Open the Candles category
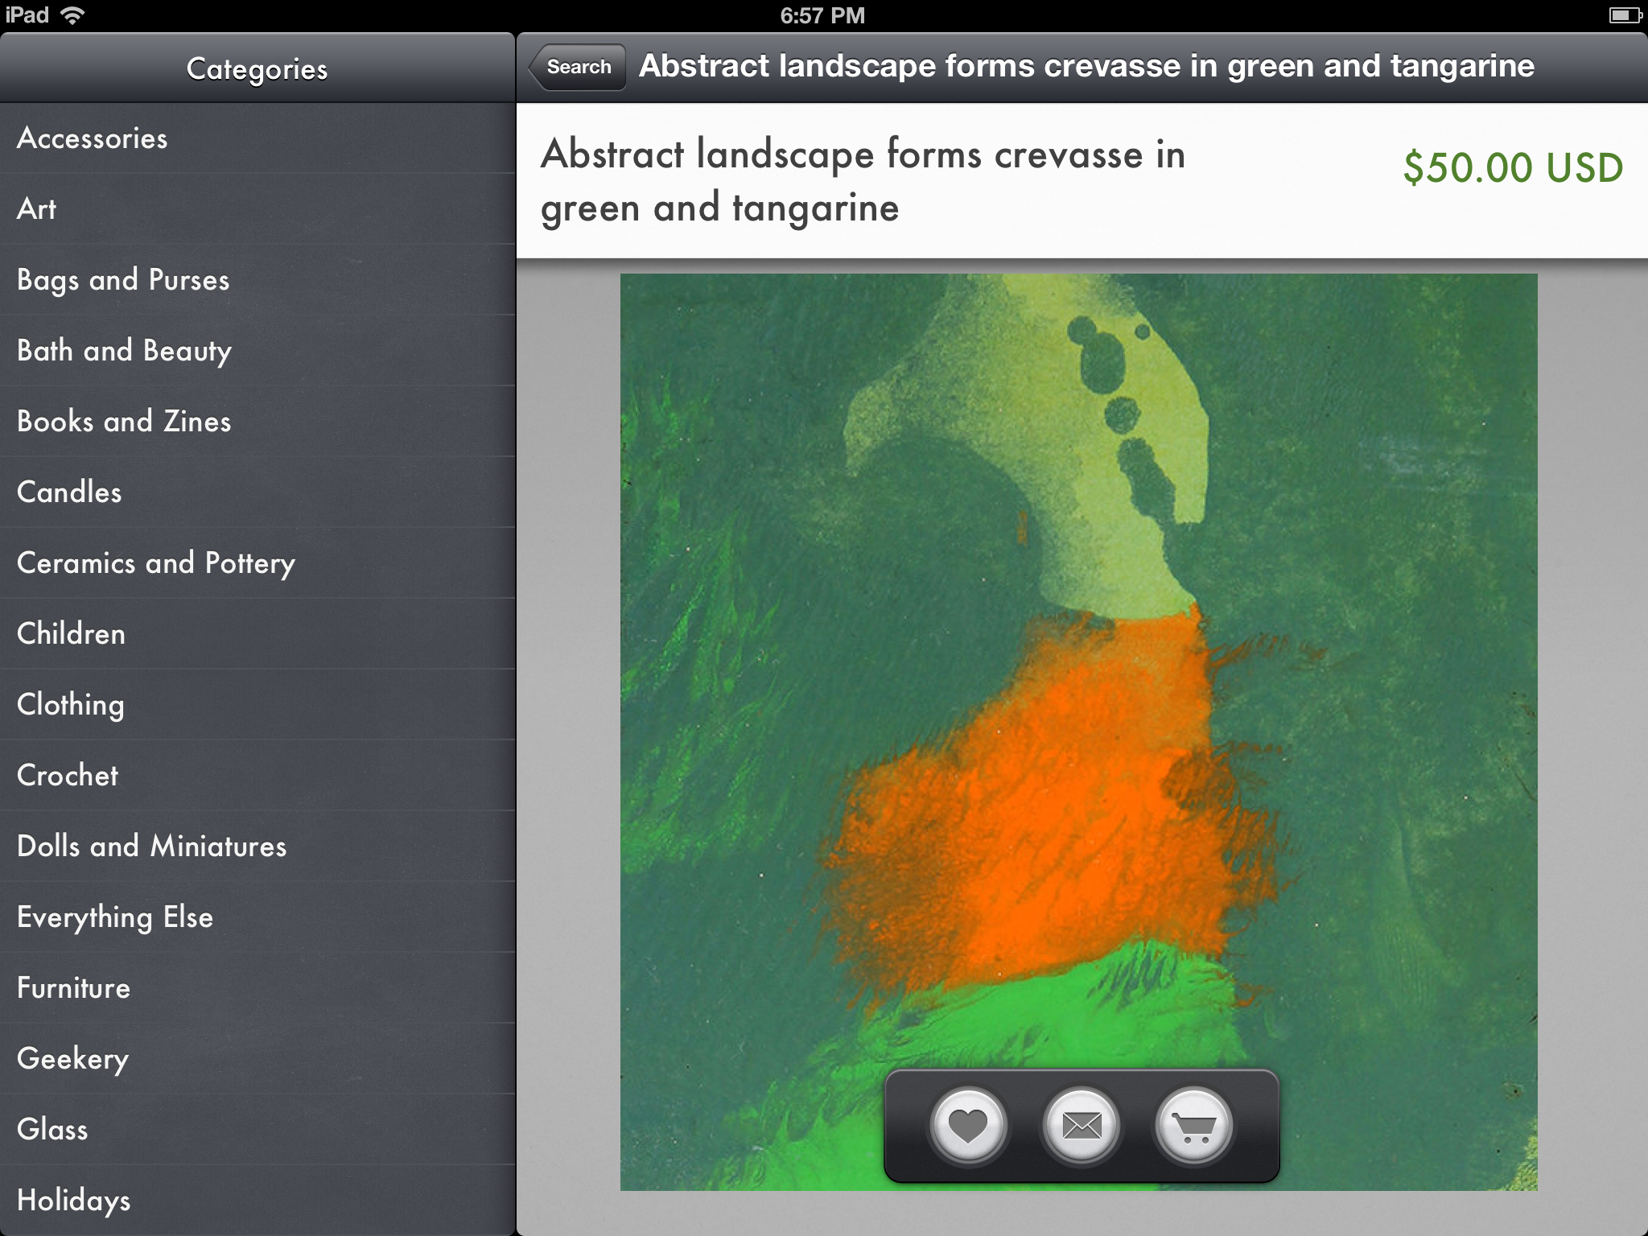Viewport: 1648px width, 1236px height. pyautogui.click(x=257, y=492)
